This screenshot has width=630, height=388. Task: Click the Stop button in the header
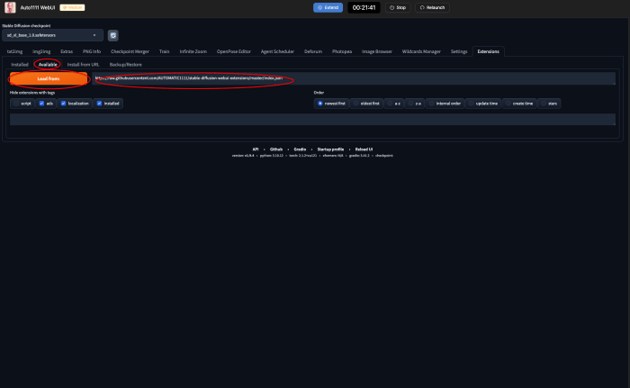pos(398,7)
